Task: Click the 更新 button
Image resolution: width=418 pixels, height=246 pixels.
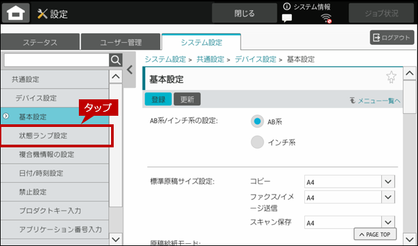Action: (x=187, y=99)
